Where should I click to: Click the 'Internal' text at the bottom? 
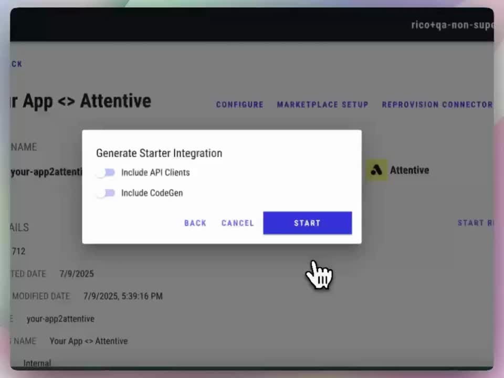pos(37,363)
